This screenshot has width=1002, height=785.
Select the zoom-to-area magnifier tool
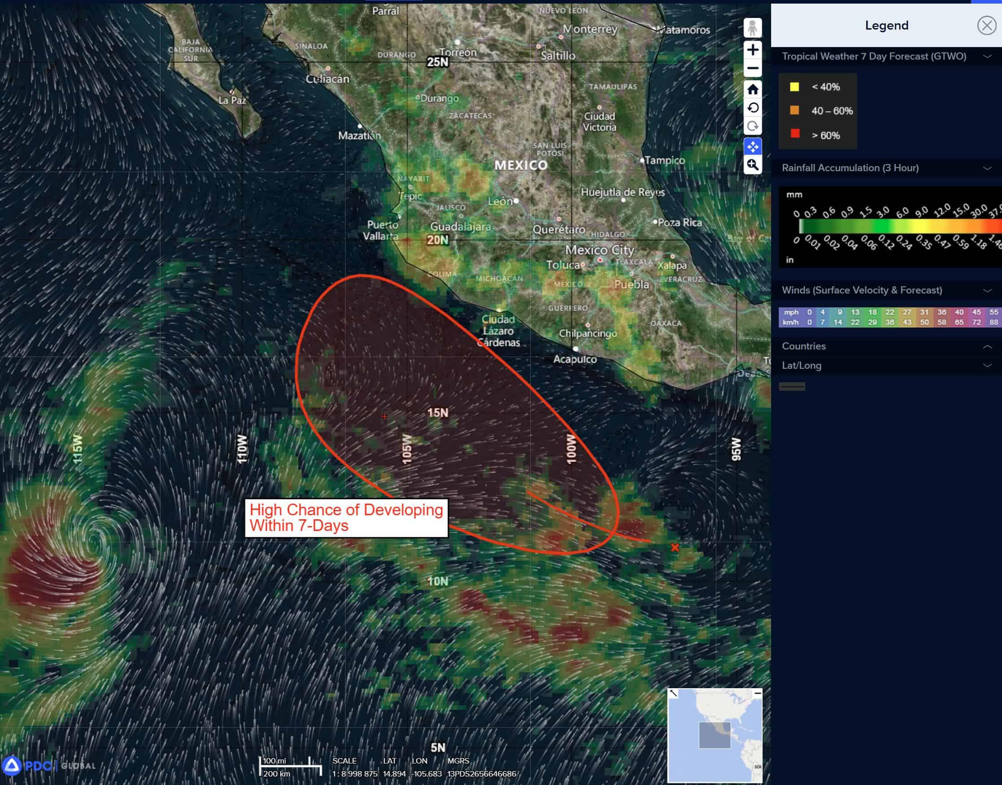(752, 165)
